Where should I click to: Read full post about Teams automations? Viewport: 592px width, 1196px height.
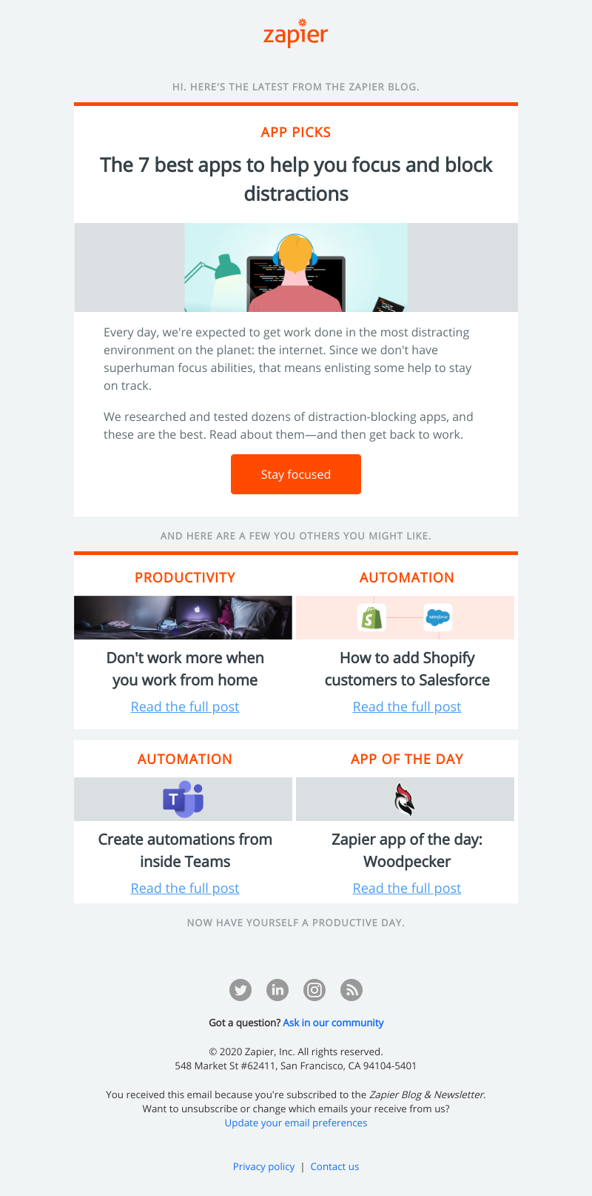click(x=185, y=888)
